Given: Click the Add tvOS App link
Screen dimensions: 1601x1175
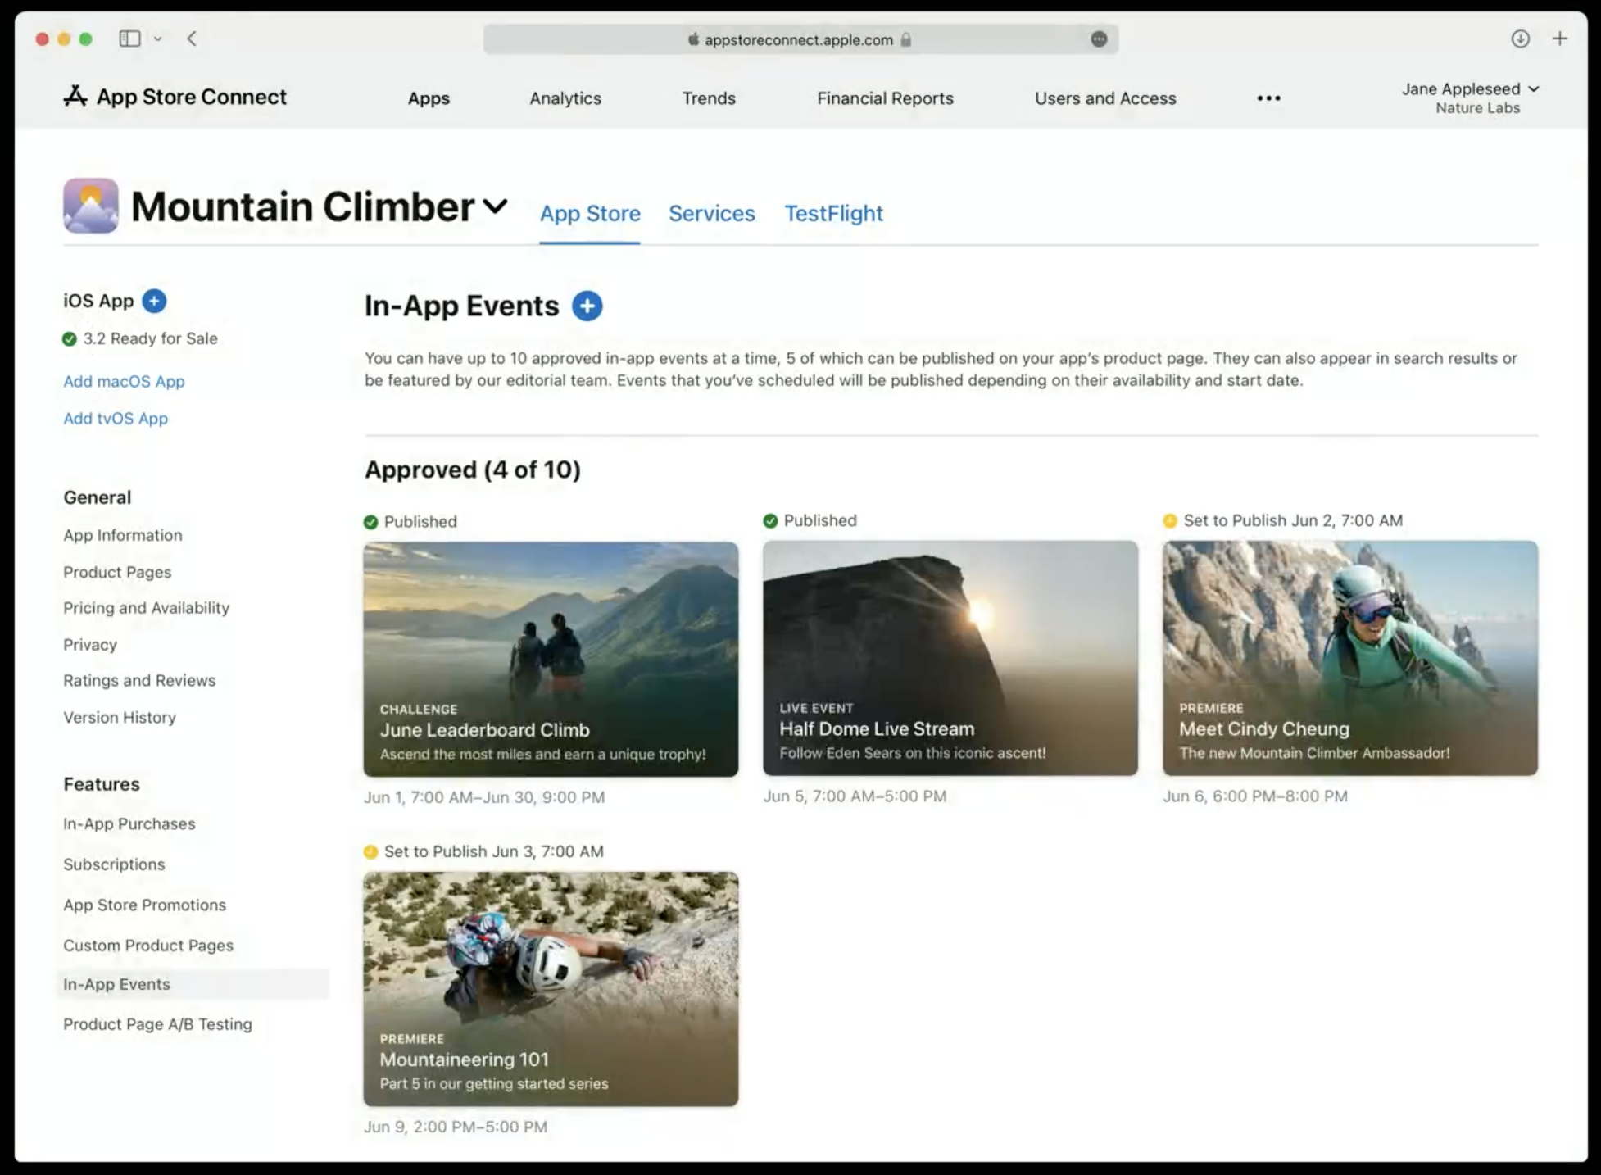Looking at the screenshot, I should [115, 418].
